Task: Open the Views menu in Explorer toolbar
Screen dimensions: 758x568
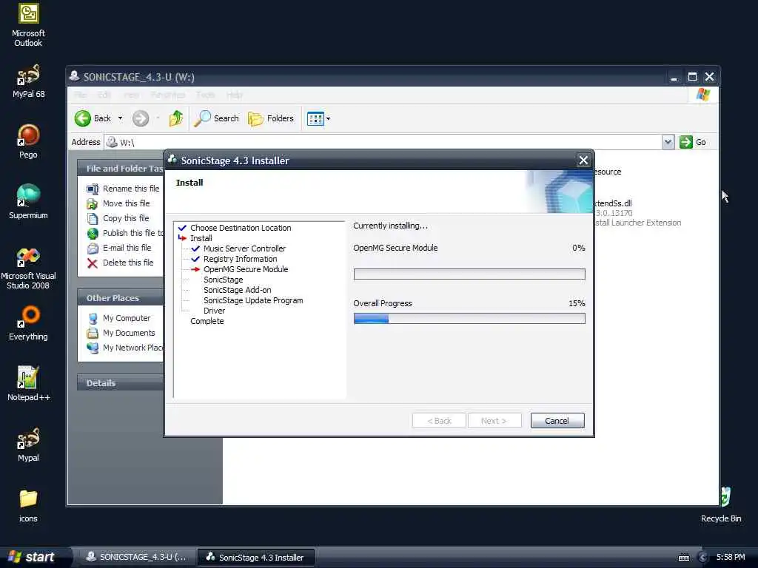Action: tap(318, 118)
